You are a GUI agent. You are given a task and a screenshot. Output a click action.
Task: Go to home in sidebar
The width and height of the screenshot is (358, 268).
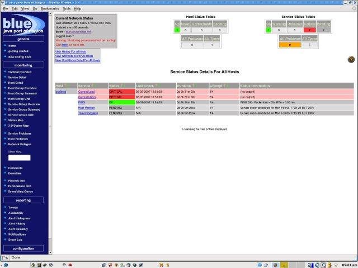12,46
